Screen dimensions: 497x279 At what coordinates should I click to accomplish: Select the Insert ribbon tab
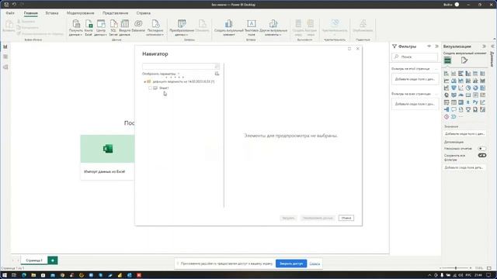pos(52,13)
